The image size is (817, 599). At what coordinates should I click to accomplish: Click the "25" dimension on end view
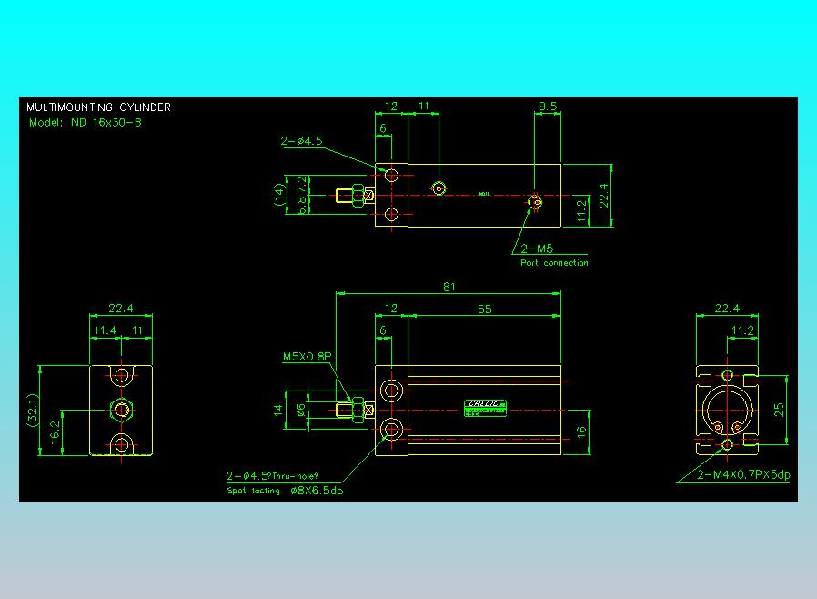pos(779,410)
